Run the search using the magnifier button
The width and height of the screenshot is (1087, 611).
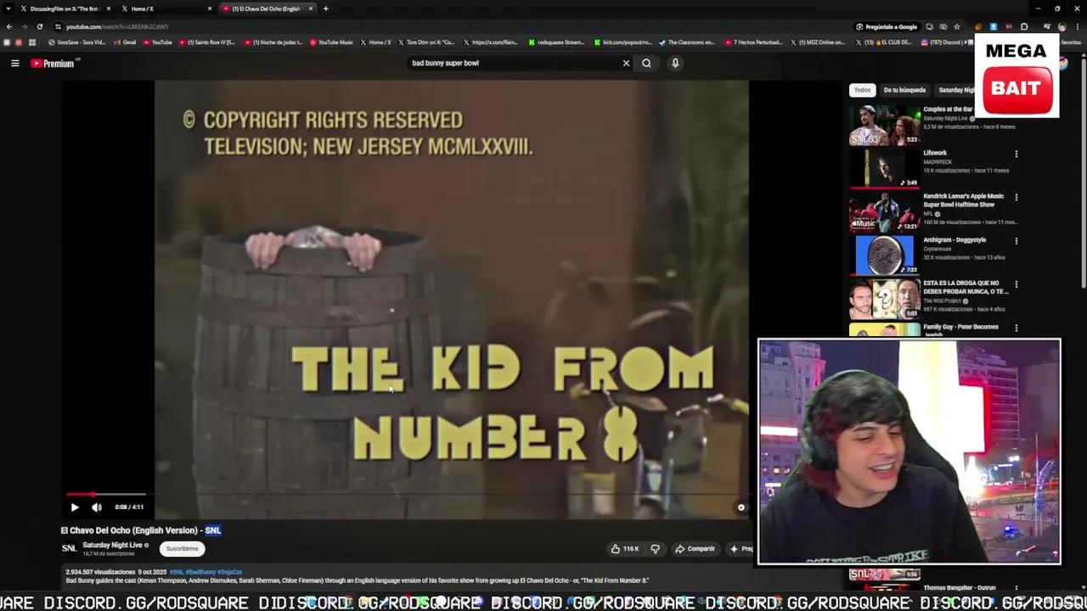(x=646, y=63)
